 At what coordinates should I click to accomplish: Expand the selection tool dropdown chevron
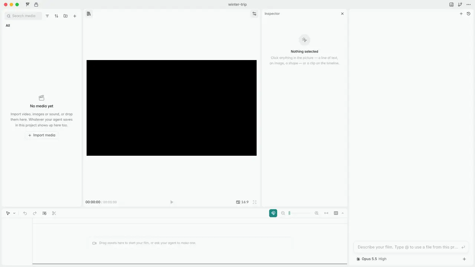(14, 213)
